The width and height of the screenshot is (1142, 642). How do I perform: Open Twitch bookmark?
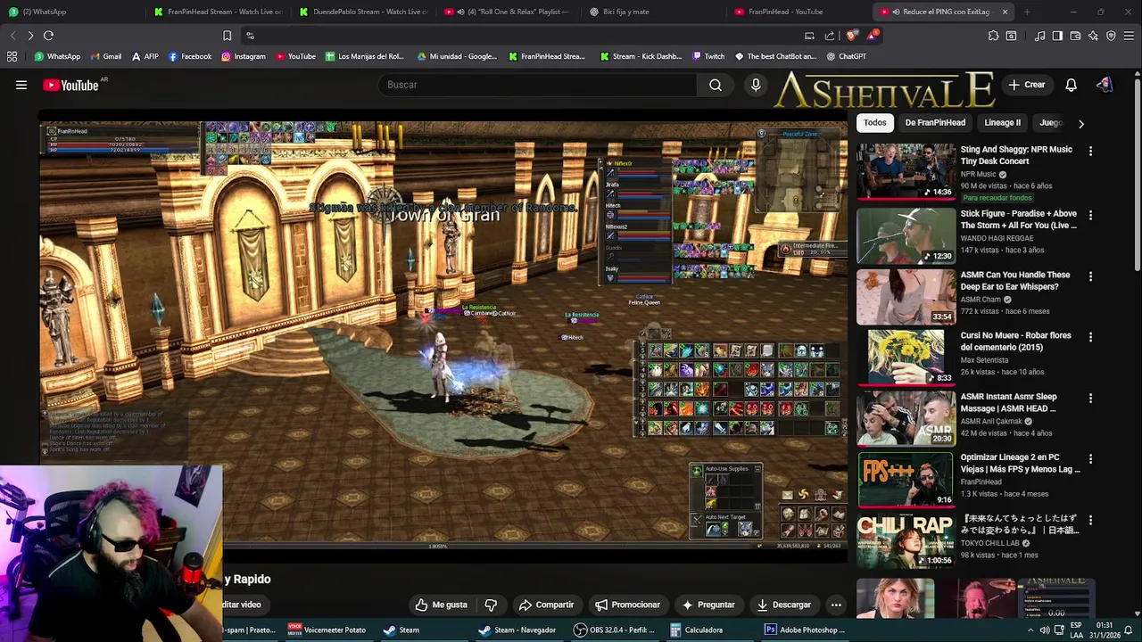[708, 56]
